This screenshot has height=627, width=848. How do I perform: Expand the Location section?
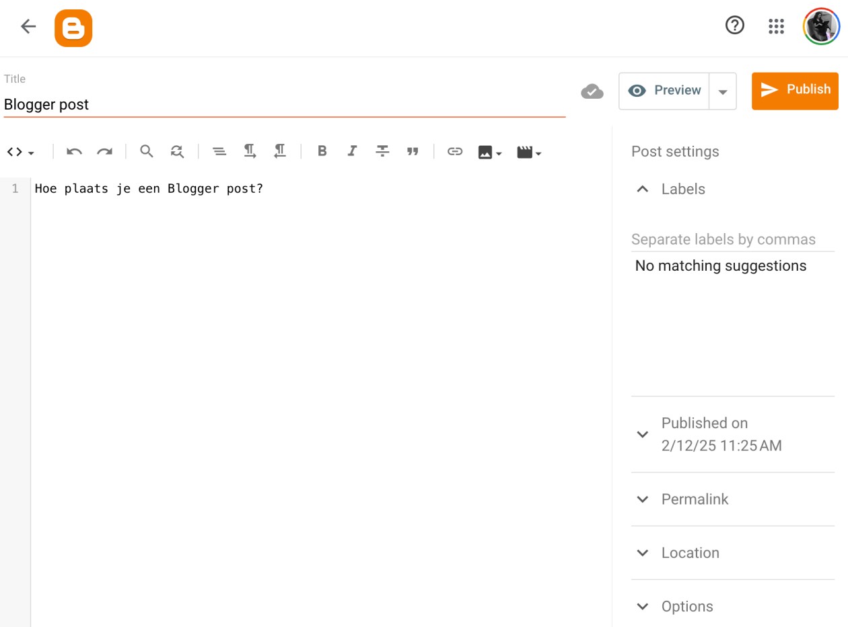click(x=732, y=553)
